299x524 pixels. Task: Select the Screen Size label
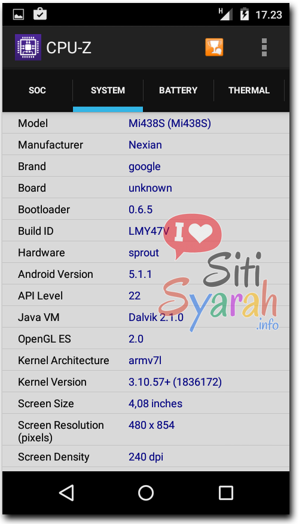[x=45, y=404]
